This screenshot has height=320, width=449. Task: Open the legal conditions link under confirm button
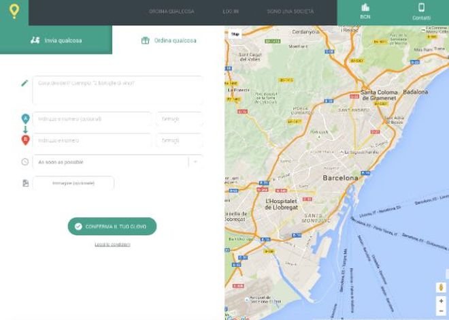(x=112, y=244)
